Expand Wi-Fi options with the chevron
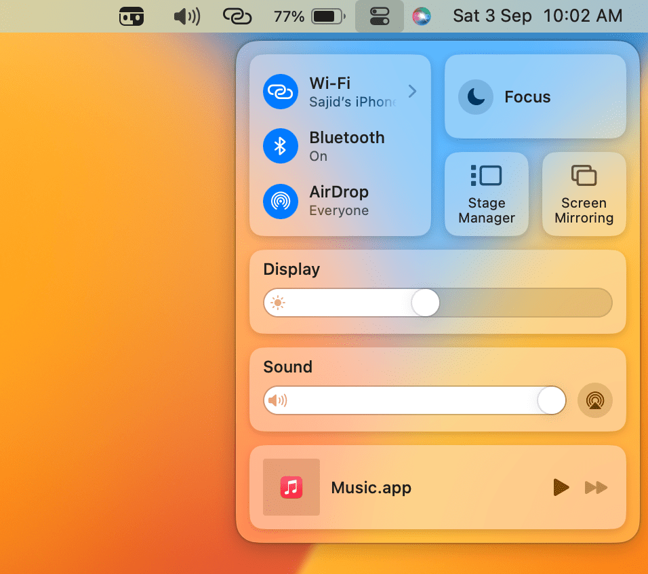Image resolution: width=648 pixels, height=574 pixels. tap(412, 92)
